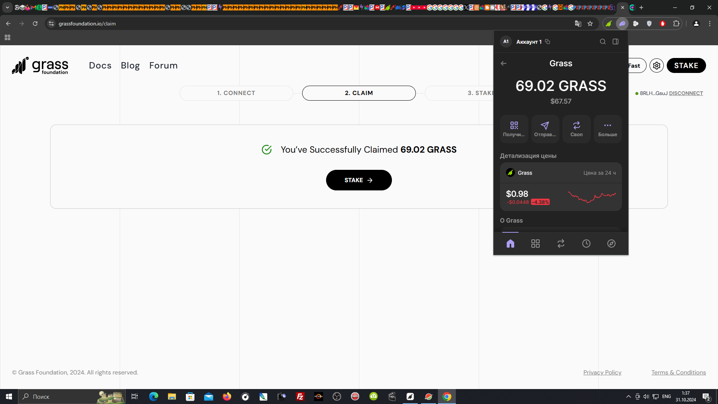Click the DISCONNECT wallet link
The image size is (718, 404).
[686, 93]
